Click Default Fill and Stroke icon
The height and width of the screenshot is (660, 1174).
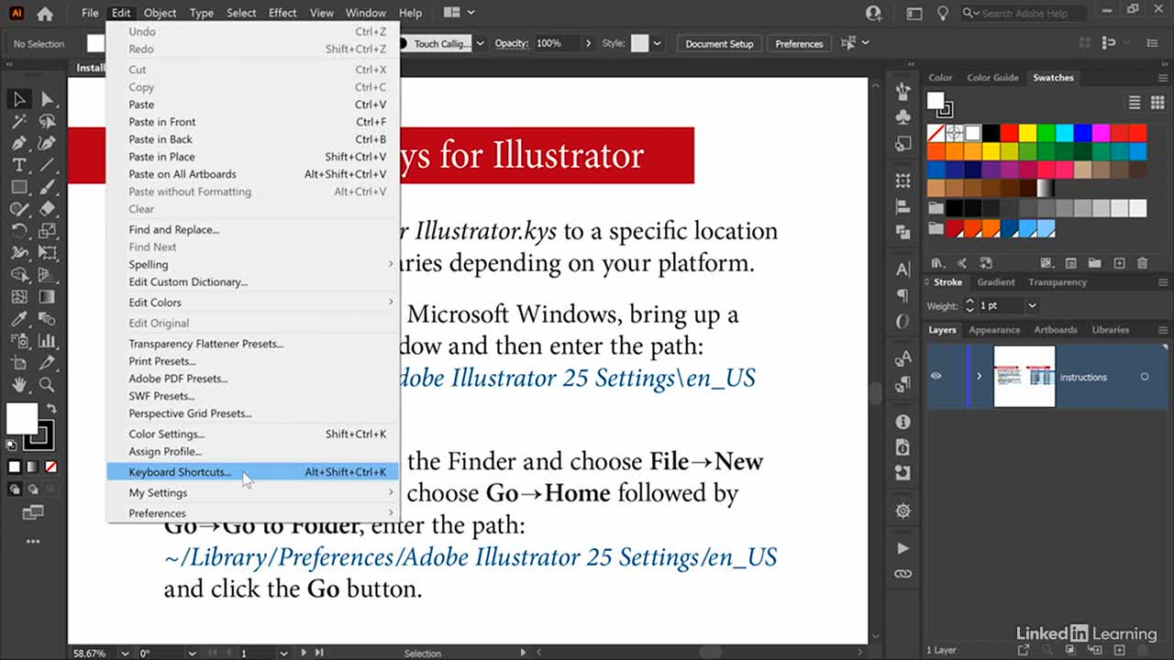[13, 446]
